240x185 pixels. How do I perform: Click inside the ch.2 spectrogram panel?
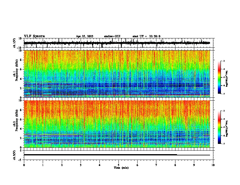click(117, 124)
